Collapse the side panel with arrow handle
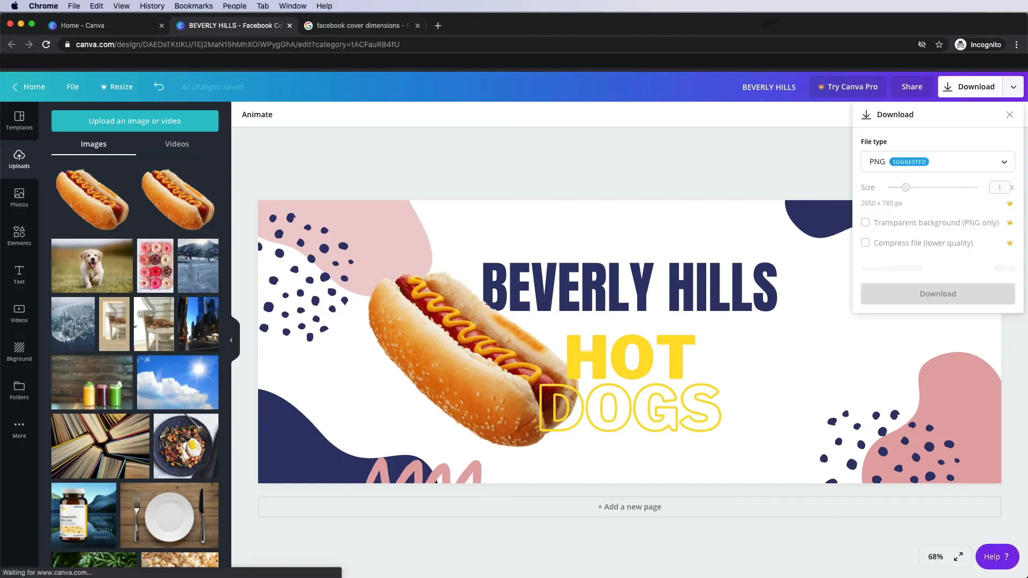1028x578 pixels. pyautogui.click(x=232, y=340)
